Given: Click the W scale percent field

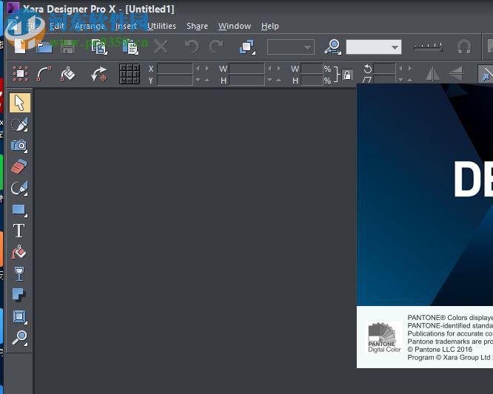Looking at the screenshot, I should [x=312, y=69].
